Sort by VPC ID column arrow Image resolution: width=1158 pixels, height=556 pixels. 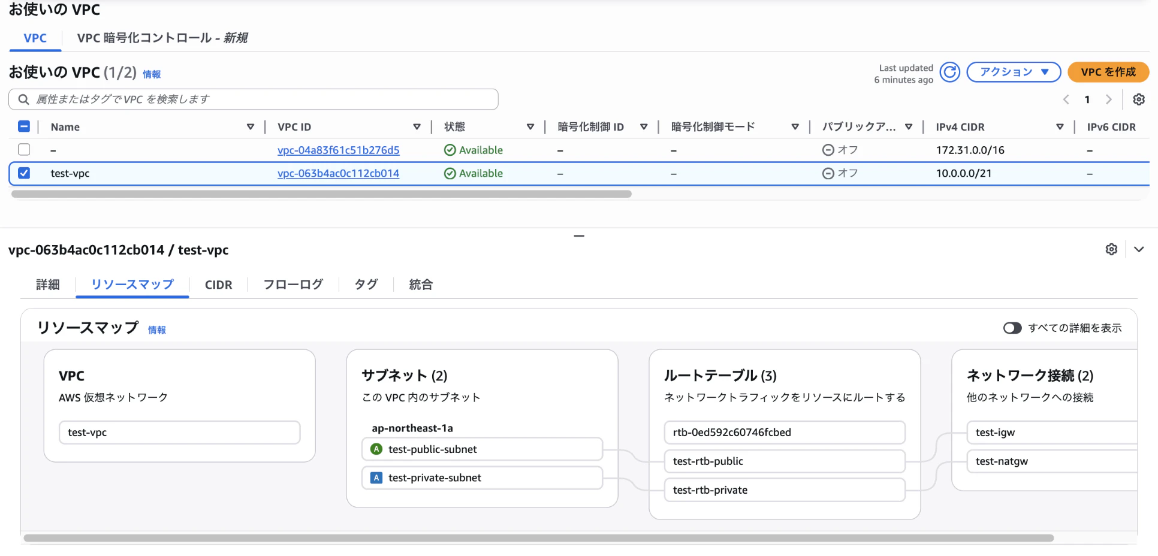click(x=417, y=127)
